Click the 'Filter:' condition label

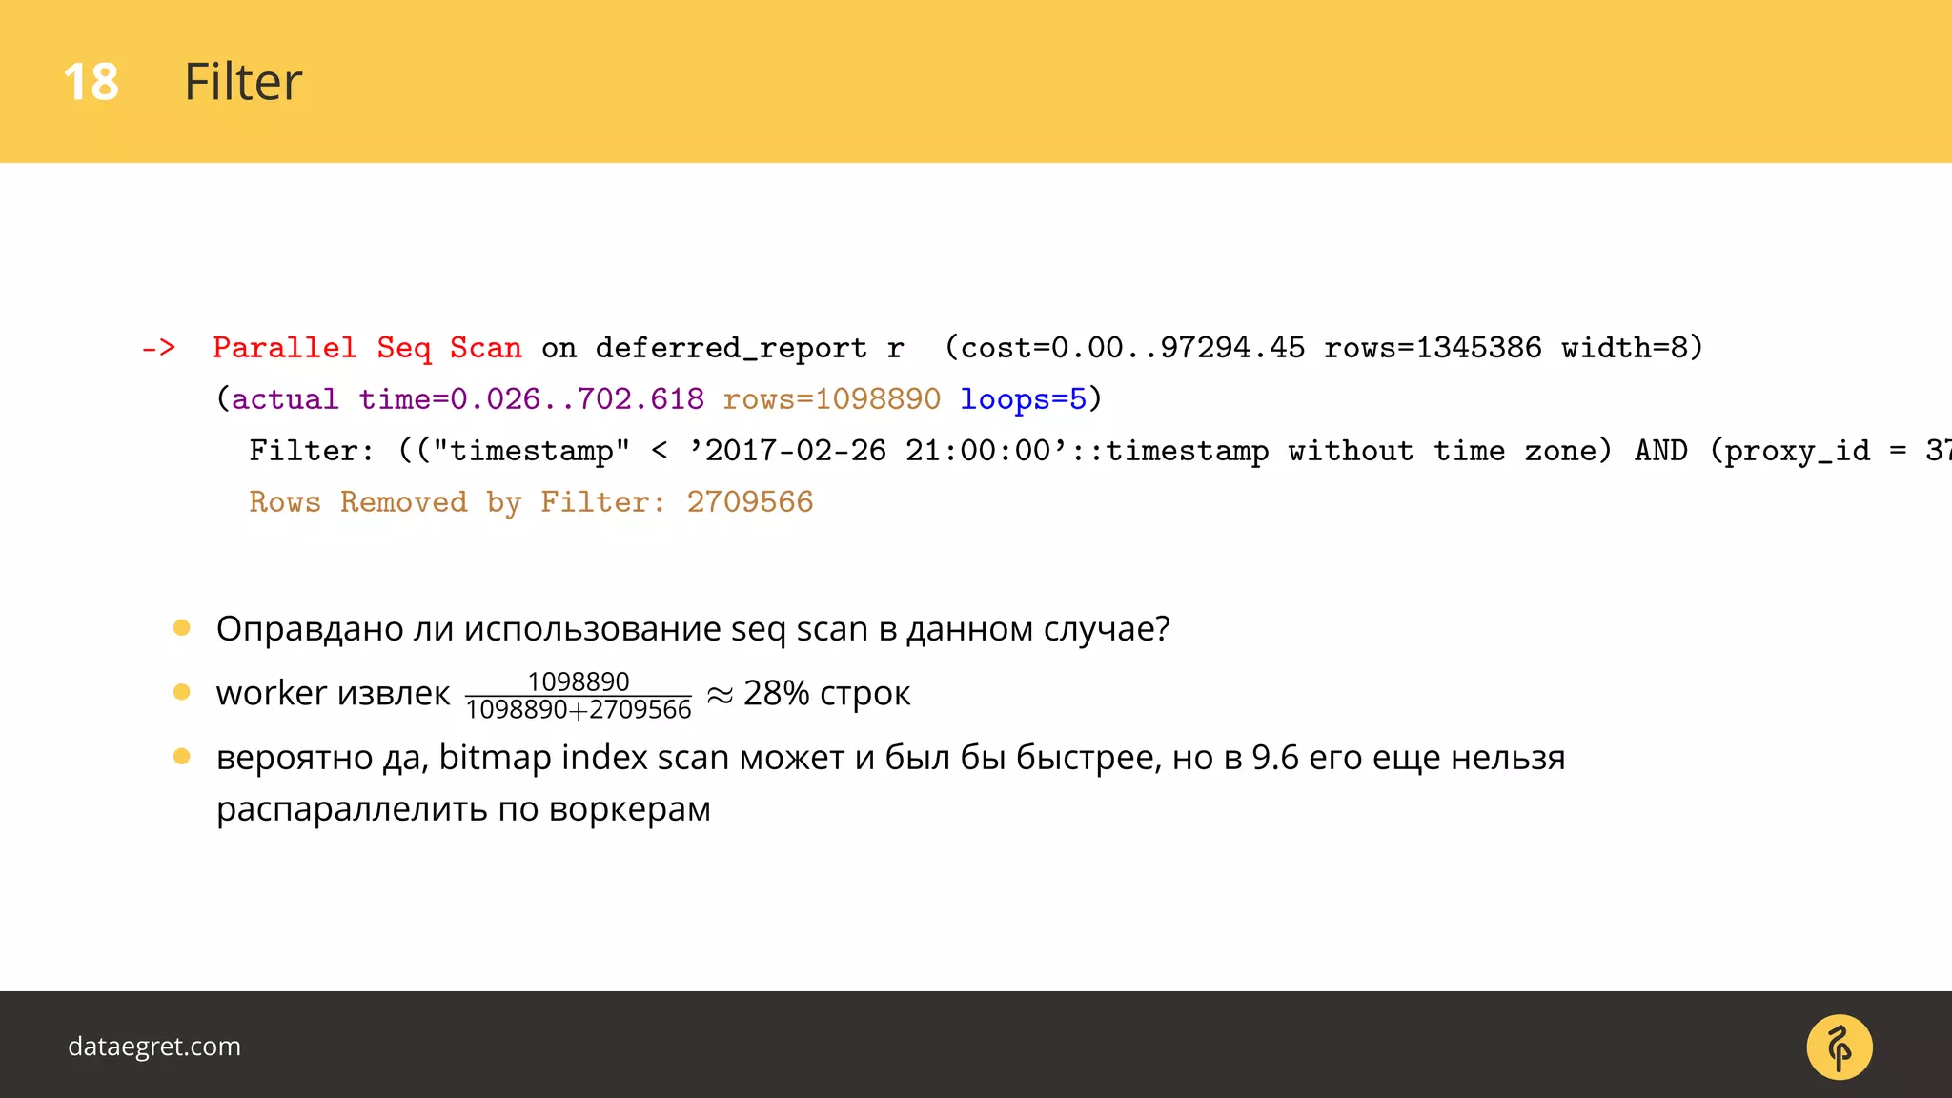pos(312,451)
